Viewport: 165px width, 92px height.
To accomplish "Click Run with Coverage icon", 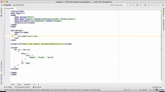I will point(134,5).
